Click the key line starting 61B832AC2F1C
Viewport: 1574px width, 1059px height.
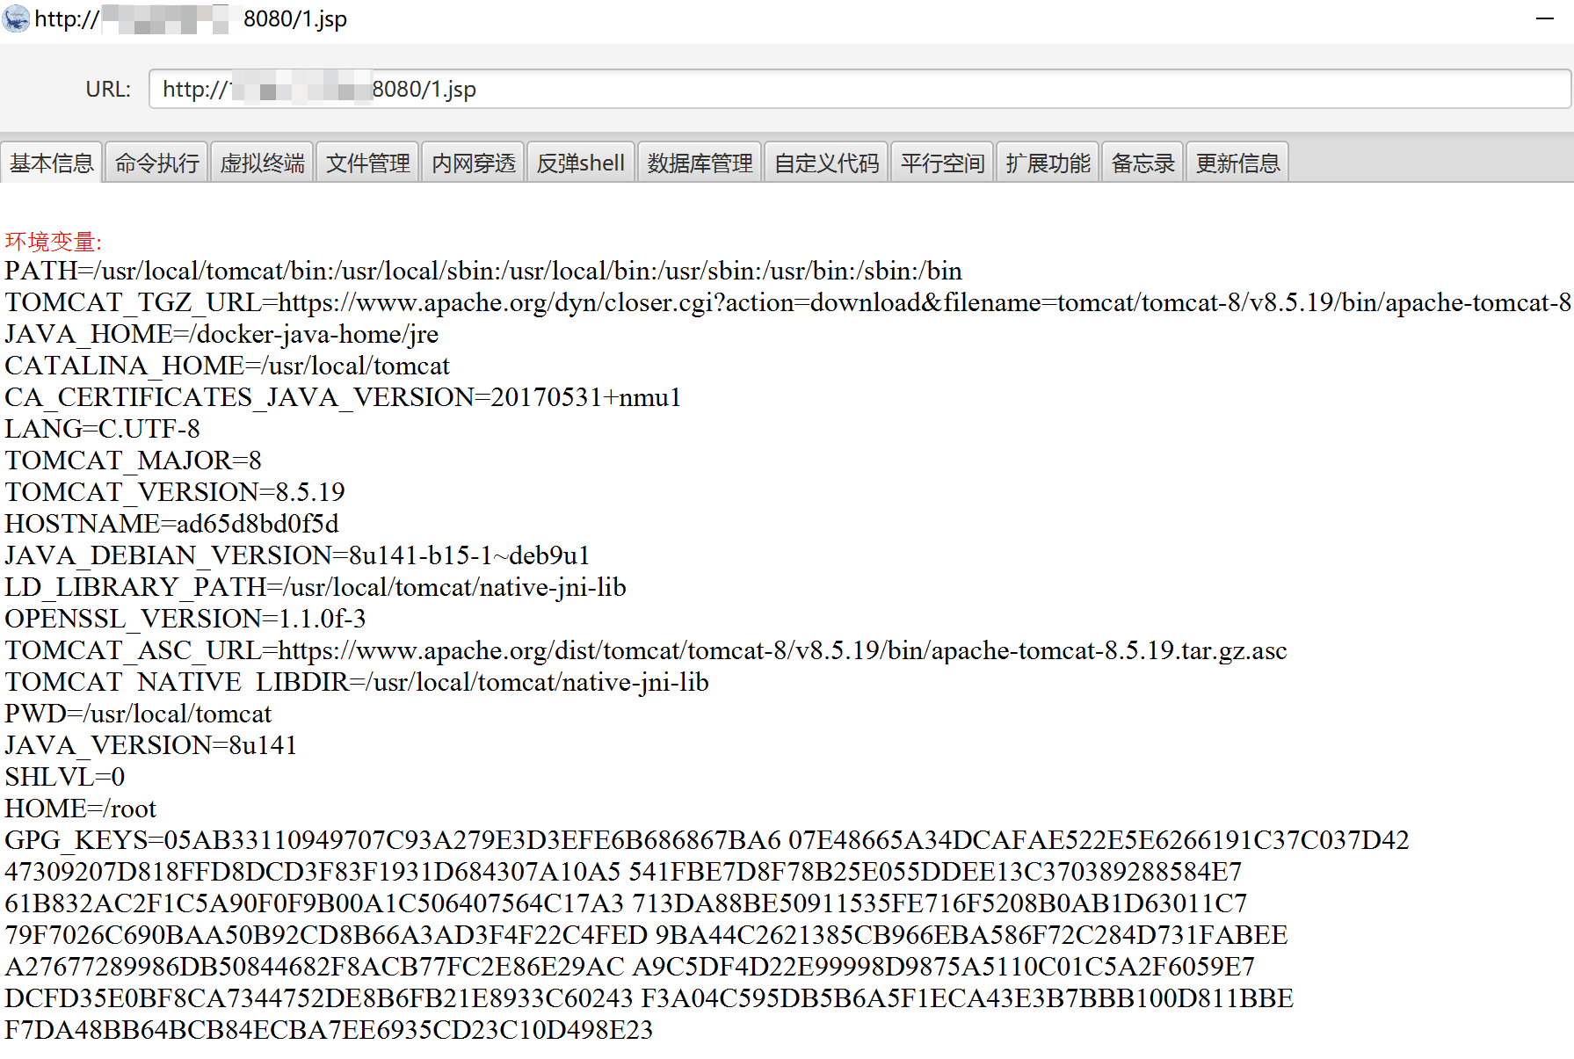click(626, 903)
